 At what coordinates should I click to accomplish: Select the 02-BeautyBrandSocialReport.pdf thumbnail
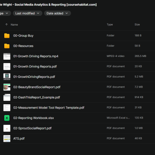(x=7, y=87)
